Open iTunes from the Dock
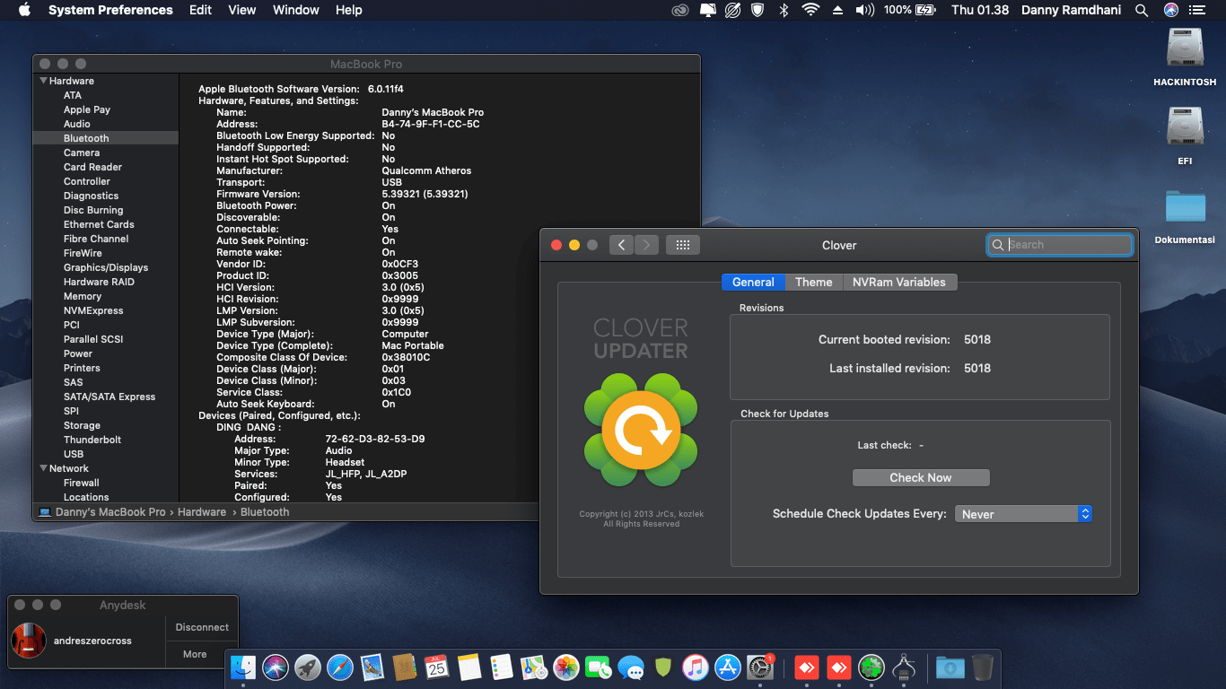Image resolution: width=1226 pixels, height=689 pixels. pyautogui.click(x=696, y=667)
